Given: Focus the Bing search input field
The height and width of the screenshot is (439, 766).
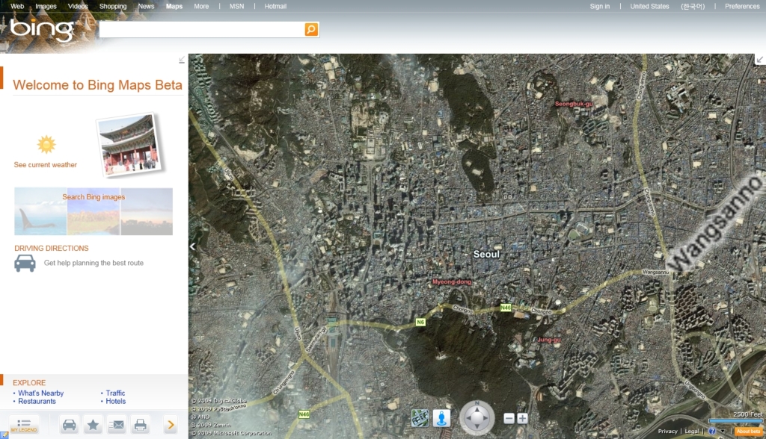Looking at the screenshot, I should (202, 29).
